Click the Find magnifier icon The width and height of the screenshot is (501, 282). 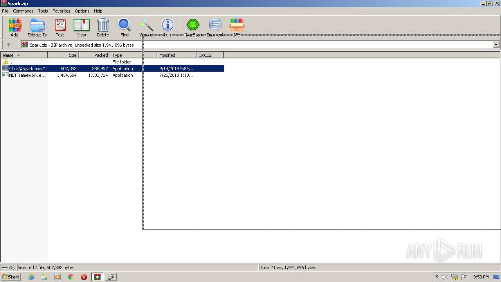[x=124, y=25]
